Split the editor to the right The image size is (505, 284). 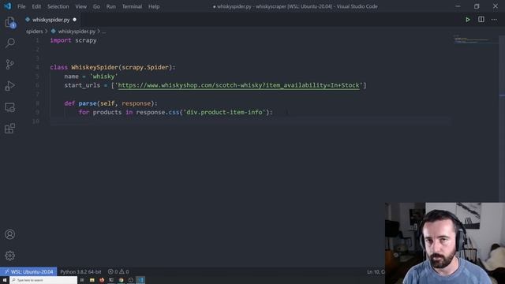[x=481, y=20]
